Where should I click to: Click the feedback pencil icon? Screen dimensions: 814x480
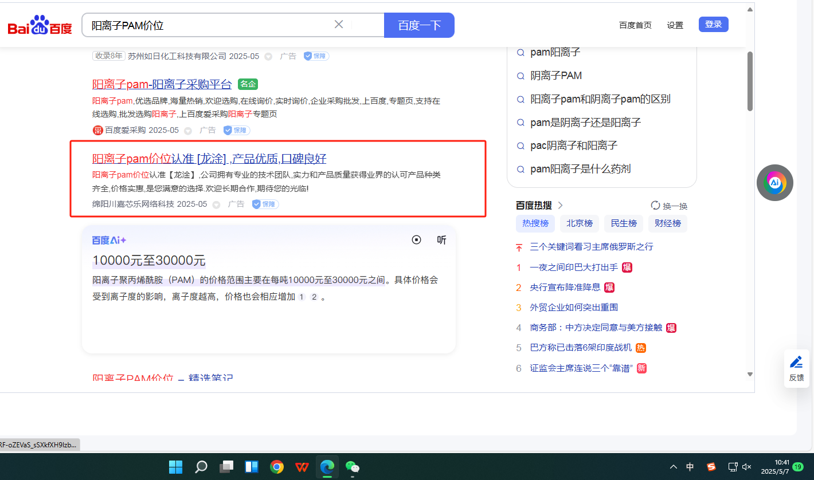point(796,362)
